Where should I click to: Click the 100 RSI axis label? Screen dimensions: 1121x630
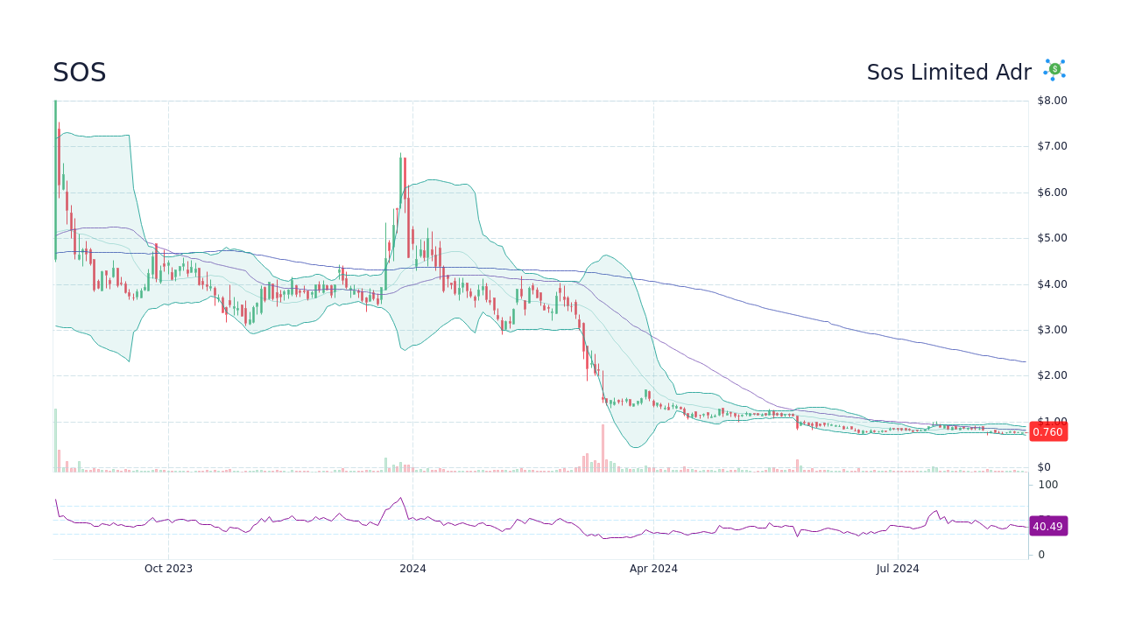pos(1048,485)
